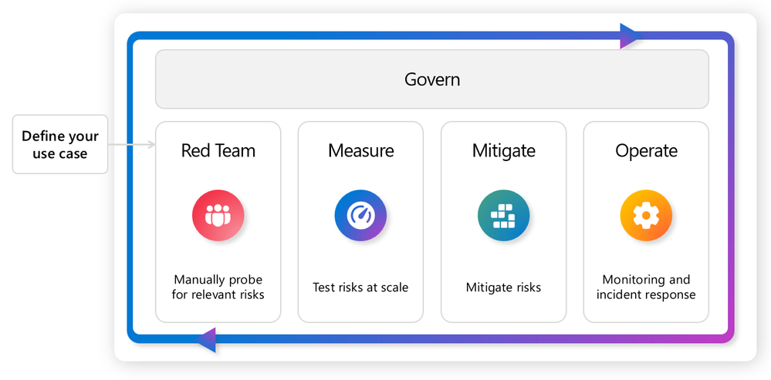Click the teal Mitigate bricks icon
The image size is (771, 380).
[503, 217]
